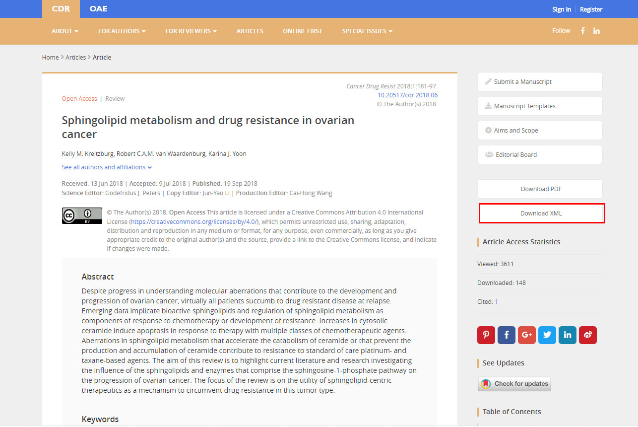This screenshot has height=427, width=638.
Task: Switch to the OAE tab
Action: pos(98,9)
